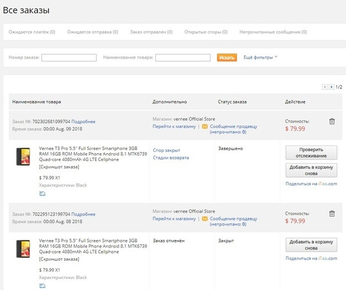
Task: Focus the Номер заказа input field
Action: tap(69, 58)
